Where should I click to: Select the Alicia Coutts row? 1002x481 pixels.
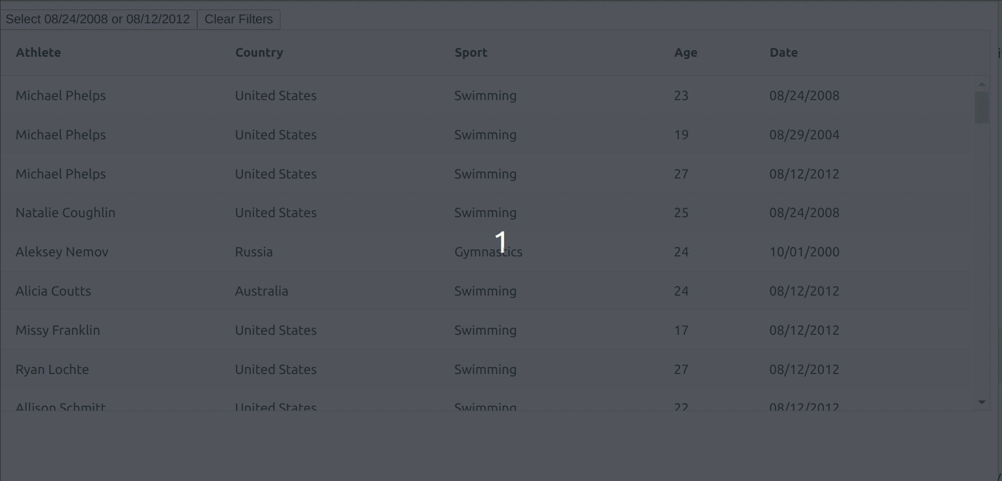(53, 291)
